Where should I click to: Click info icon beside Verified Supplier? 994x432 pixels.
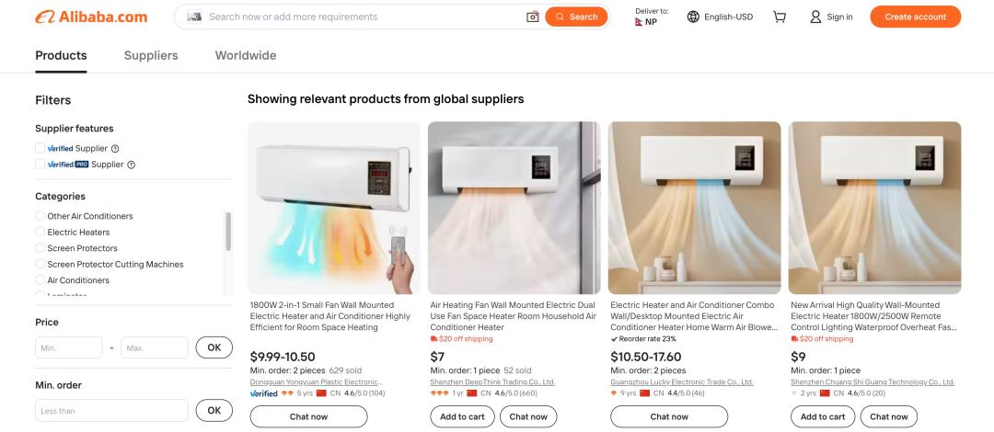coord(115,149)
